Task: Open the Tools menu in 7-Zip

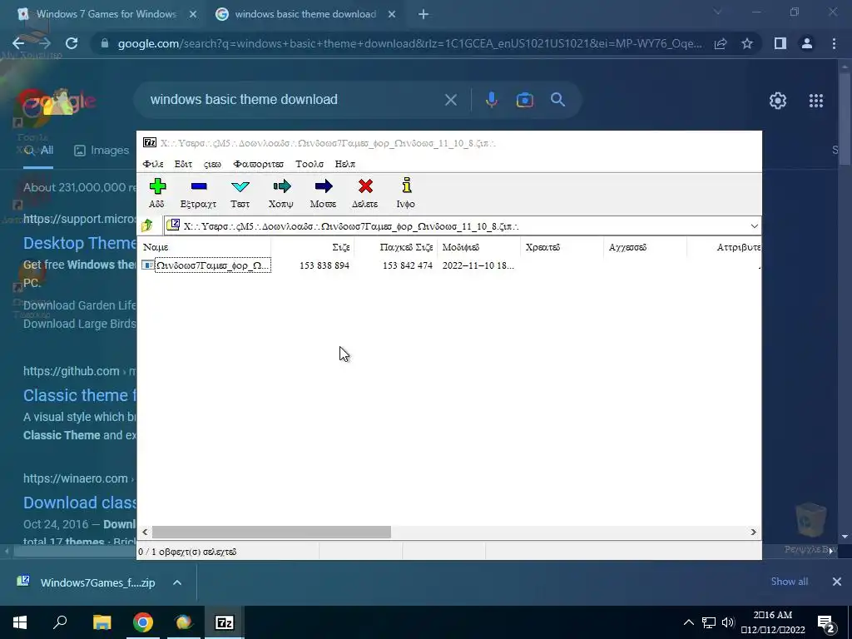Action: 310,164
